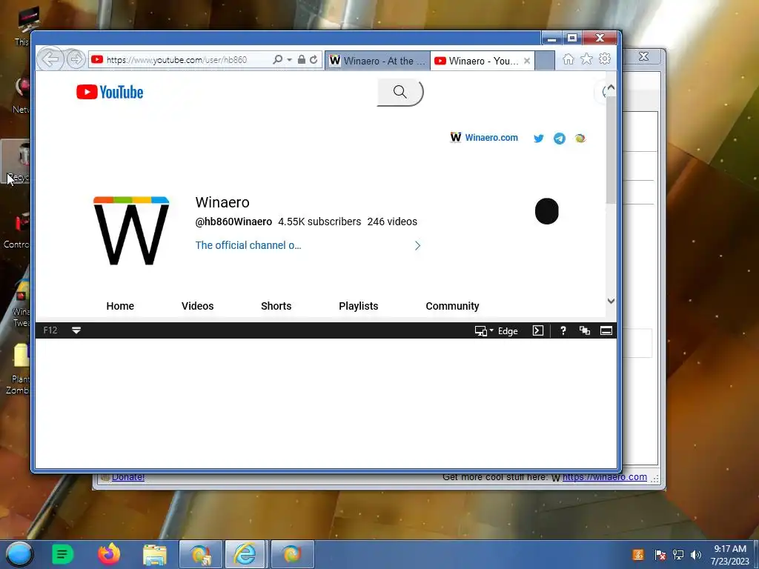Image resolution: width=759 pixels, height=569 pixels.
Task: Open the channel's Twitter link icon
Action: (x=538, y=139)
